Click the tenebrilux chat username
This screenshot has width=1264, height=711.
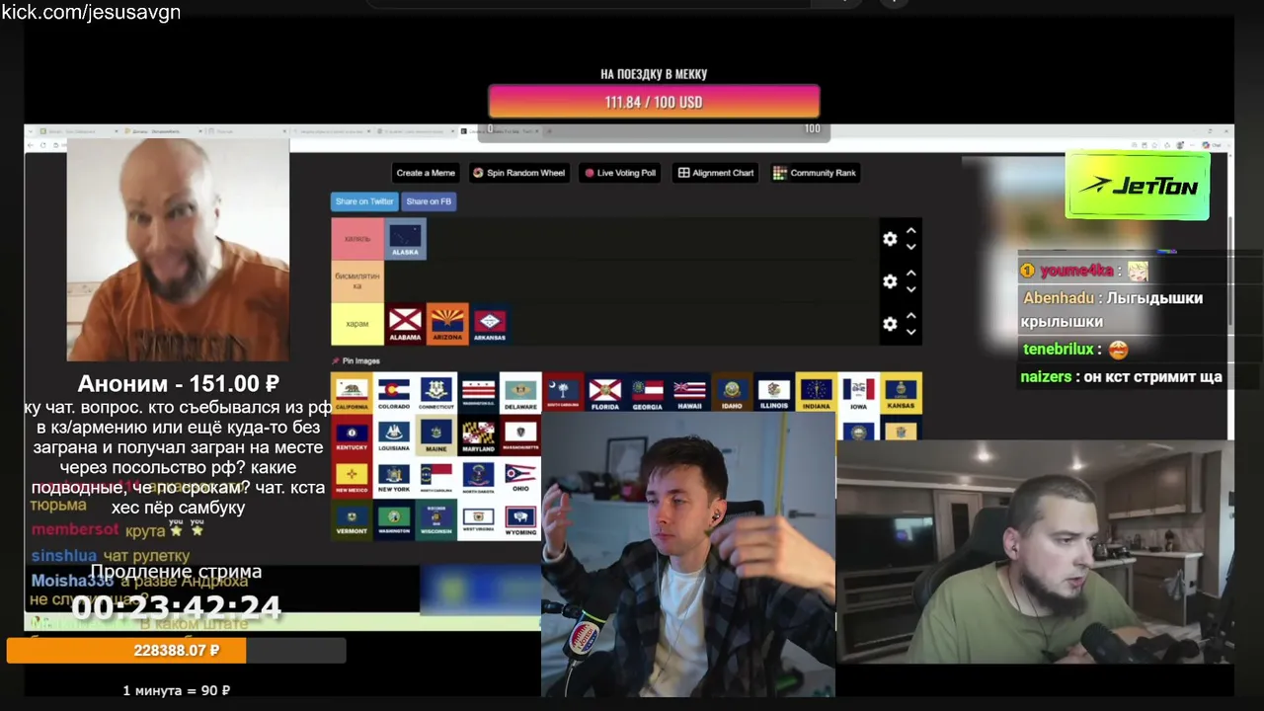[1059, 350]
